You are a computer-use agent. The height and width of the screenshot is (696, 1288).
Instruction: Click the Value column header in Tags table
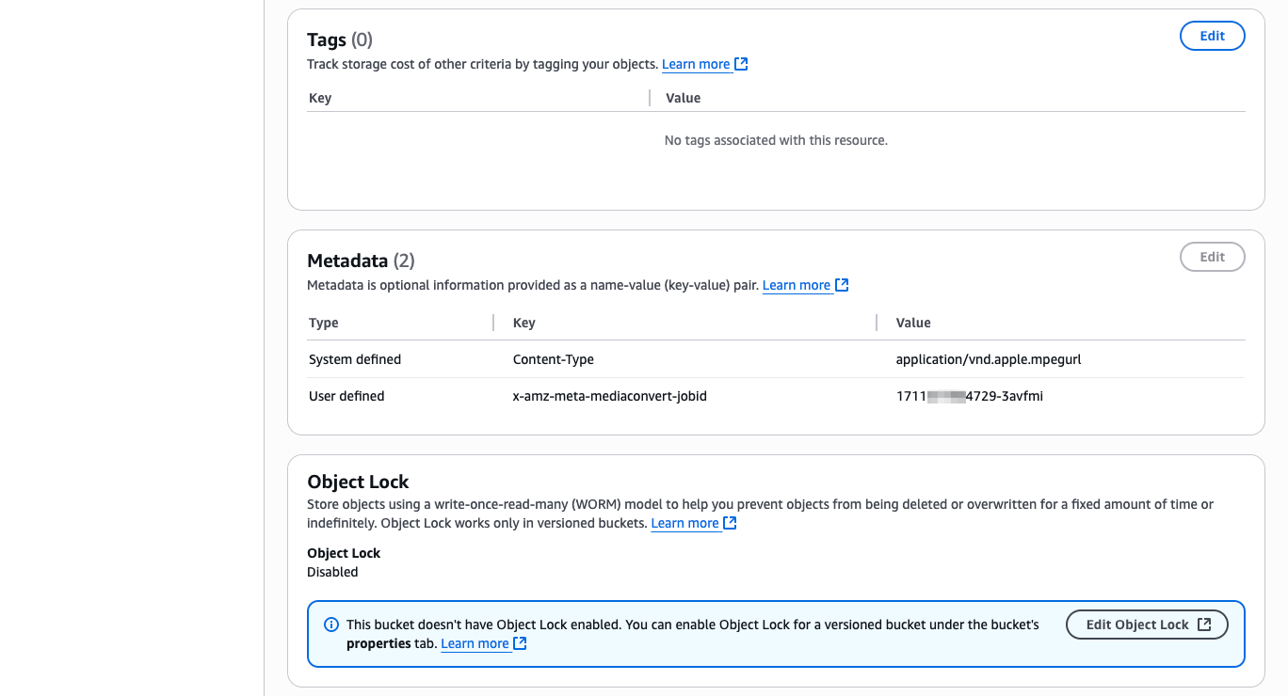click(x=684, y=98)
